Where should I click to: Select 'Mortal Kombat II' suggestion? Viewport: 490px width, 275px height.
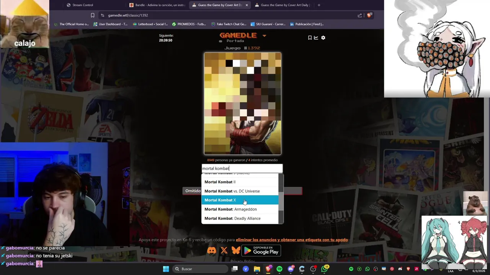(x=240, y=182)
